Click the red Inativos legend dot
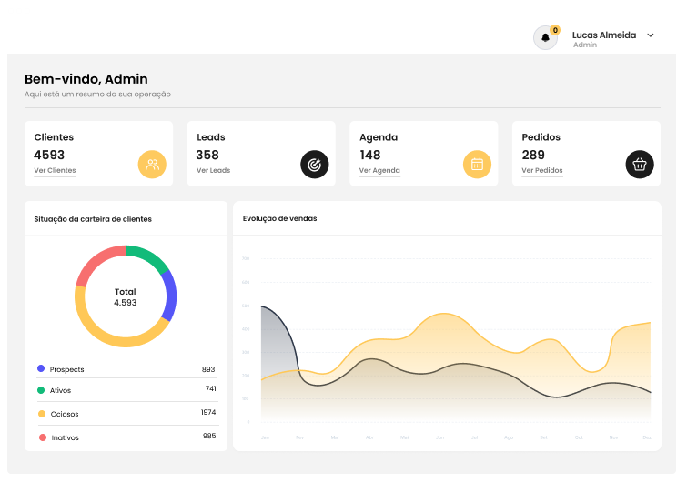This screenshot has width=687, height=482. pos(42,437)
